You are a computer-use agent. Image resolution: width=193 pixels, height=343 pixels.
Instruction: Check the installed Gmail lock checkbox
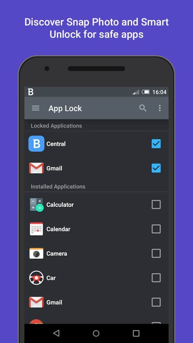tap(156, 302)
